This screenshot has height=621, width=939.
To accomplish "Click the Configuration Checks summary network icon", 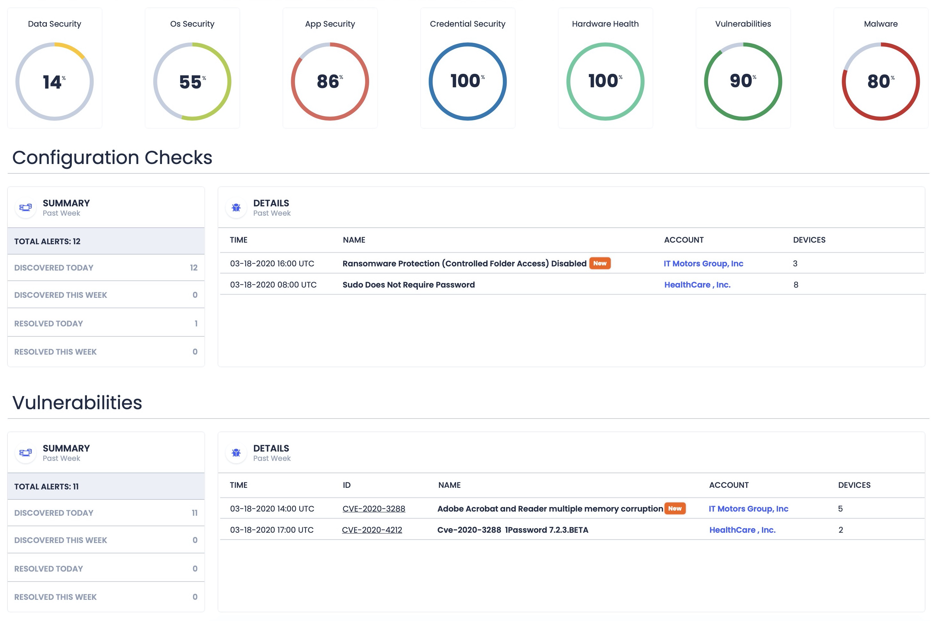I will point(26,207).
